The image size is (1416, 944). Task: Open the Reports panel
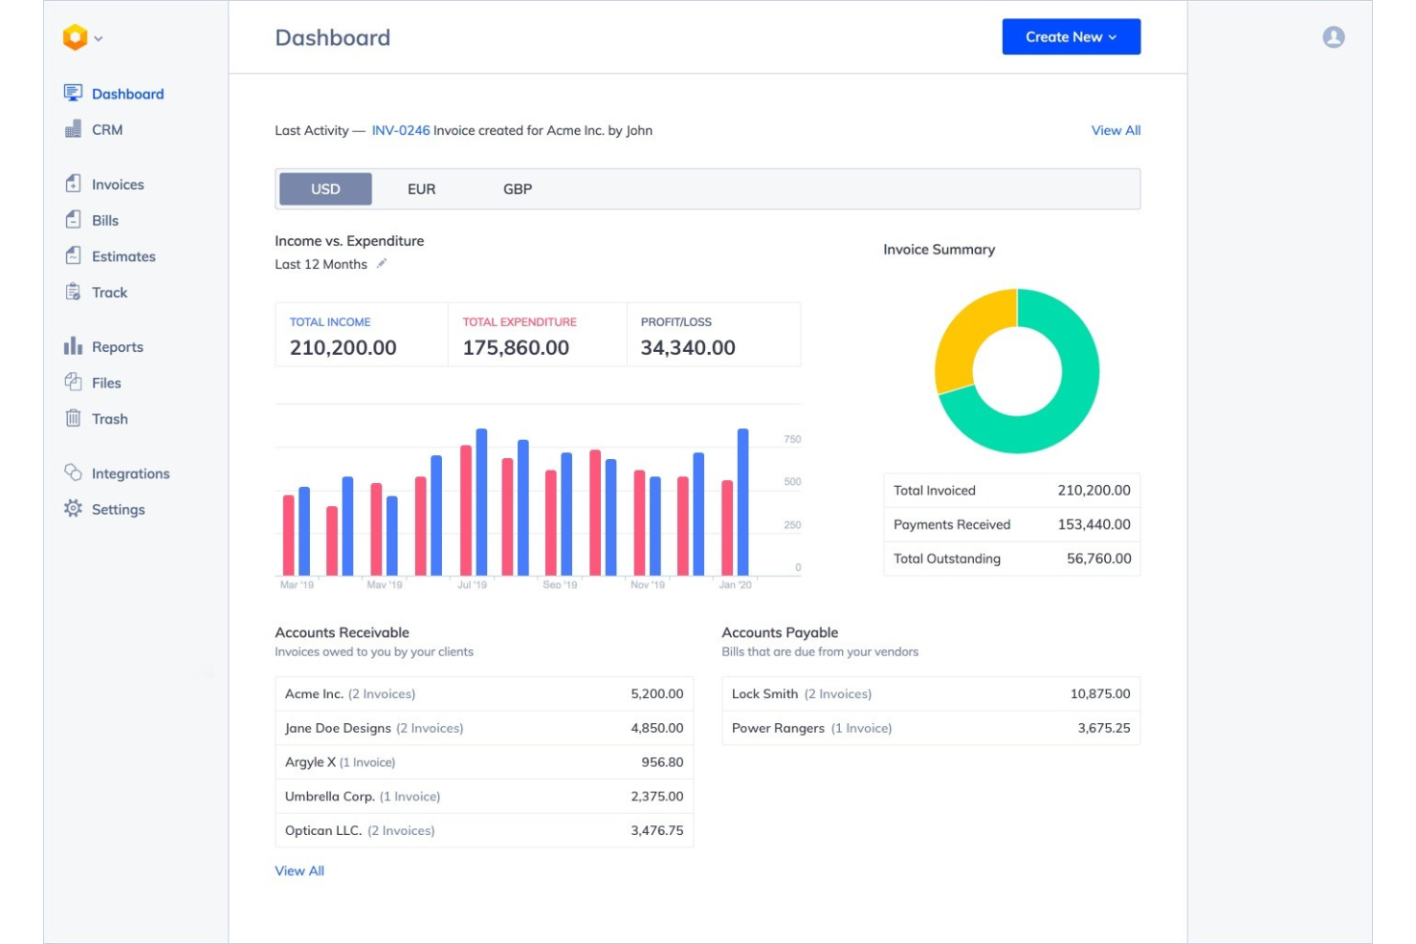click(x=117, y=346)
